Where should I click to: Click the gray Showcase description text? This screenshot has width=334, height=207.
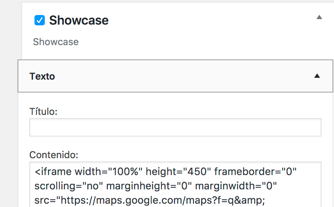pos(56,42)
